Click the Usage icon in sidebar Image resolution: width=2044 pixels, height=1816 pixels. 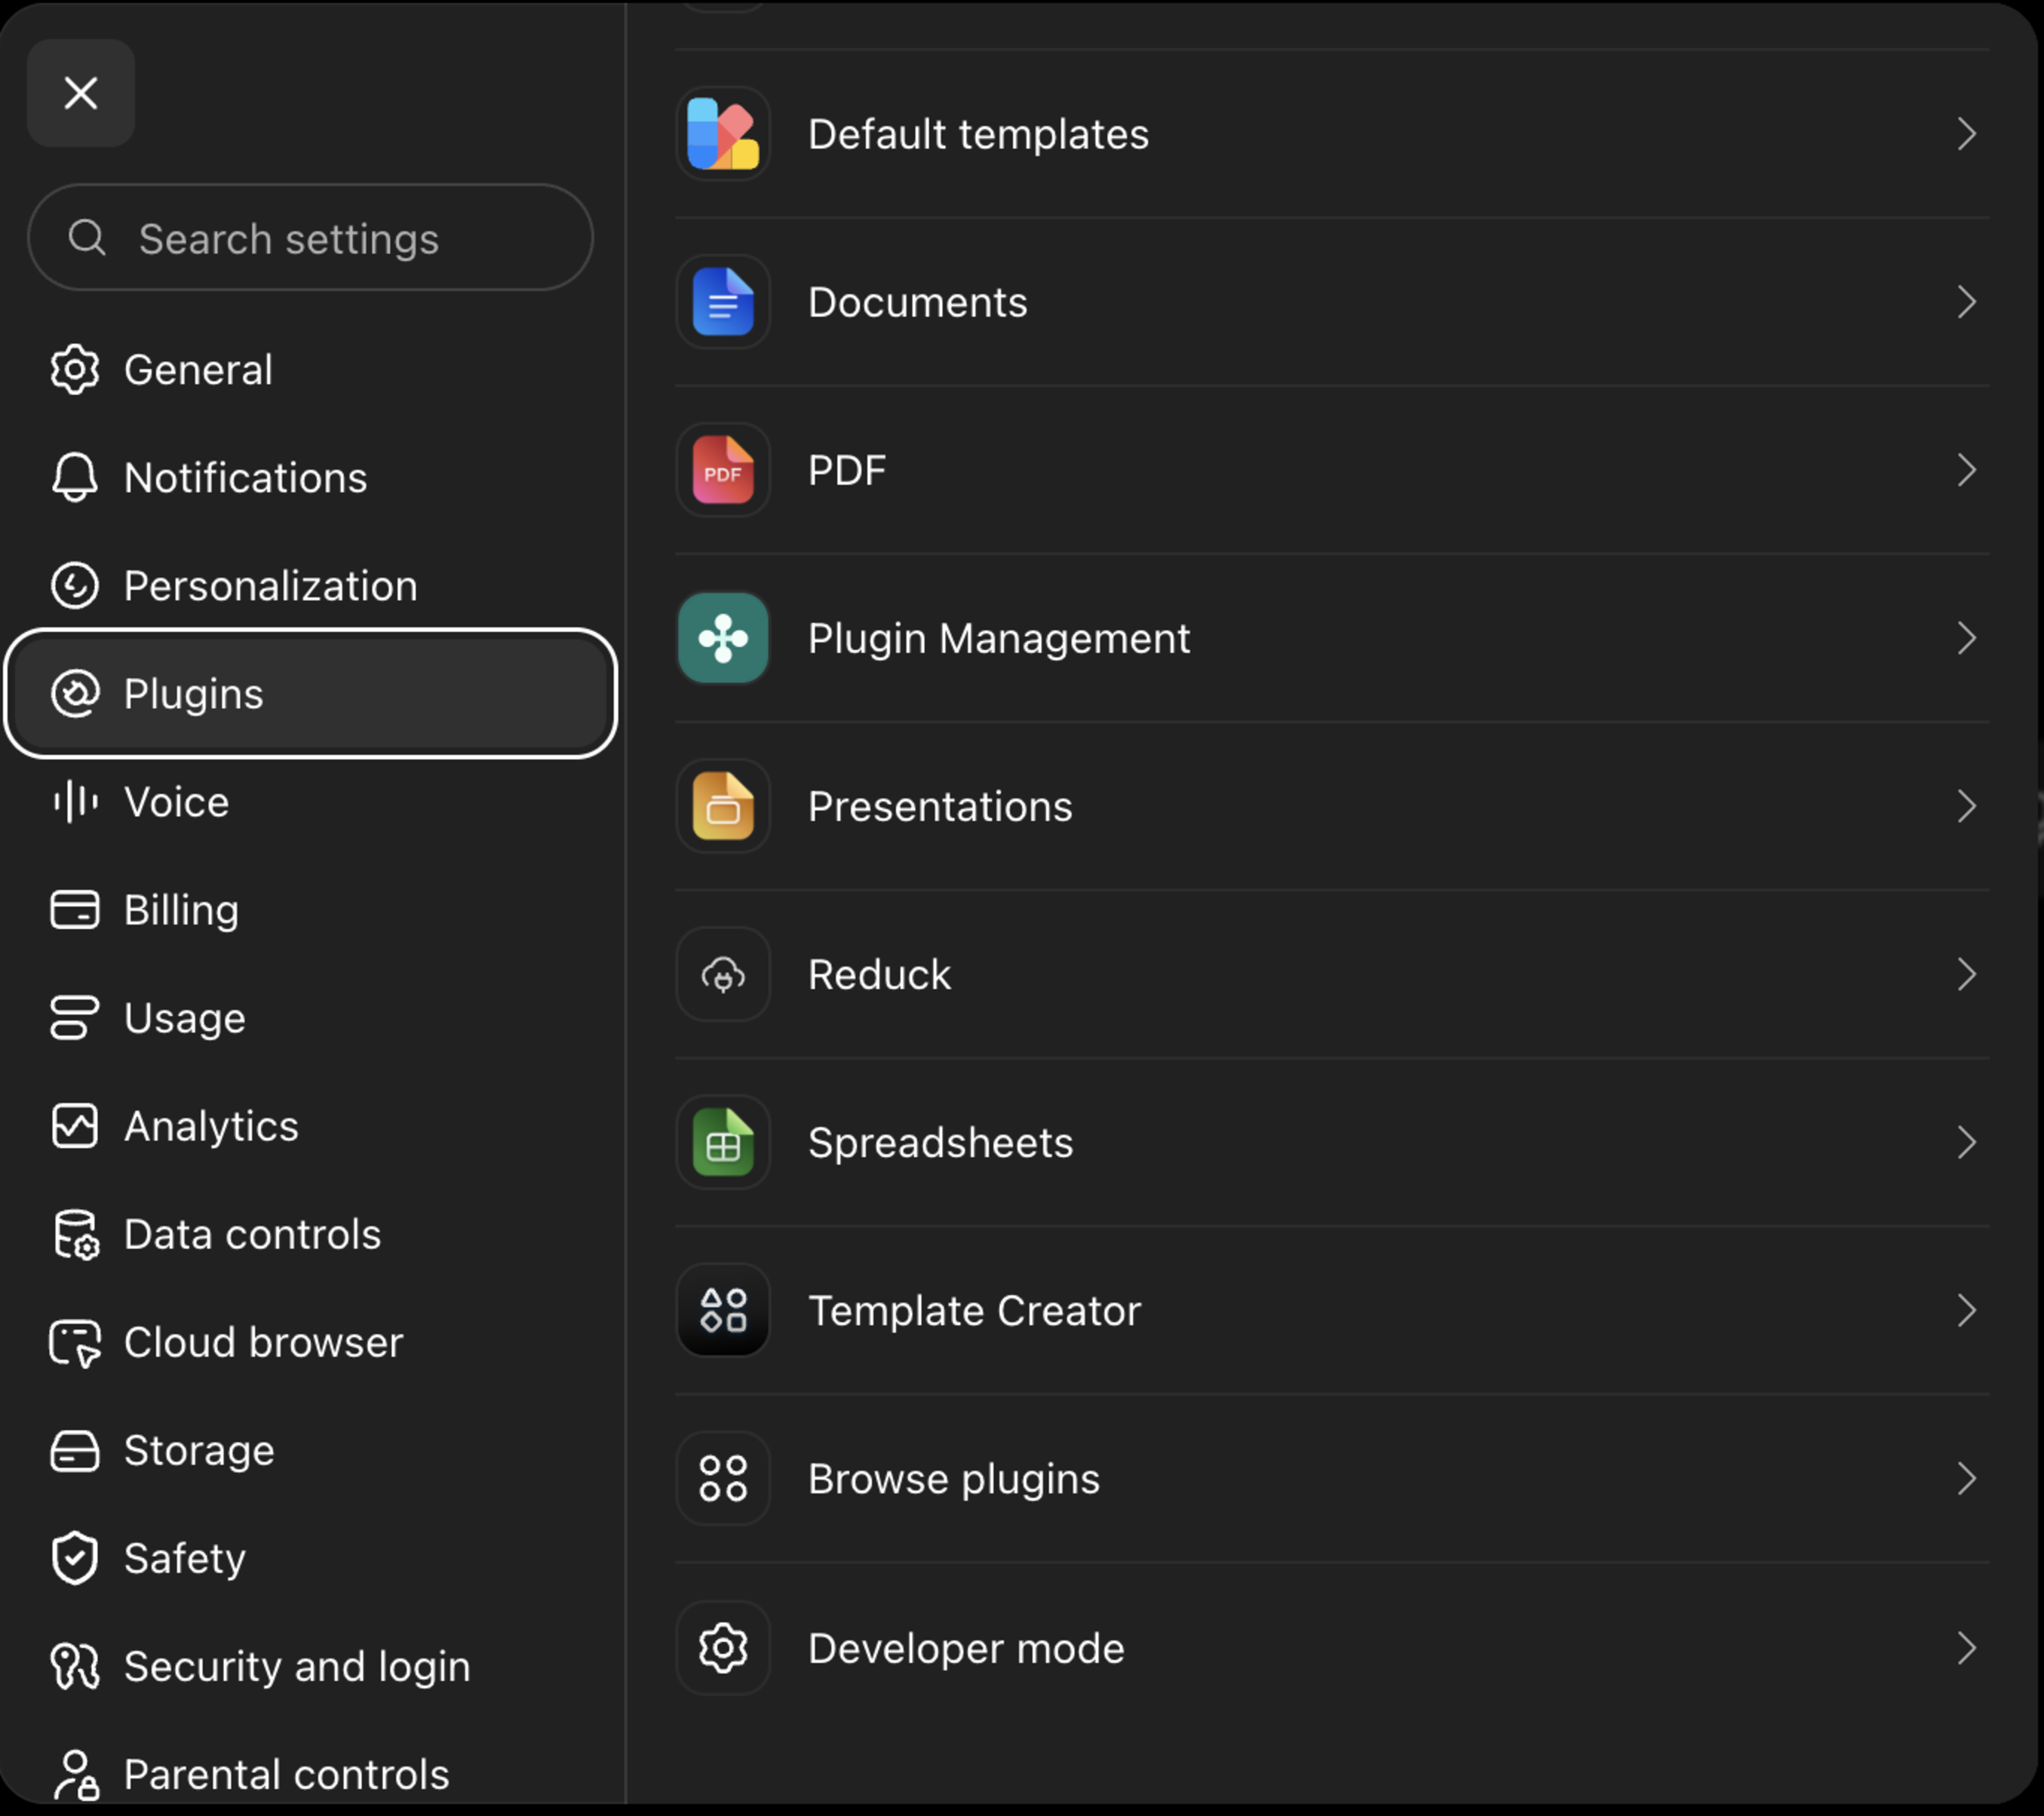(x=75, y=1018)
